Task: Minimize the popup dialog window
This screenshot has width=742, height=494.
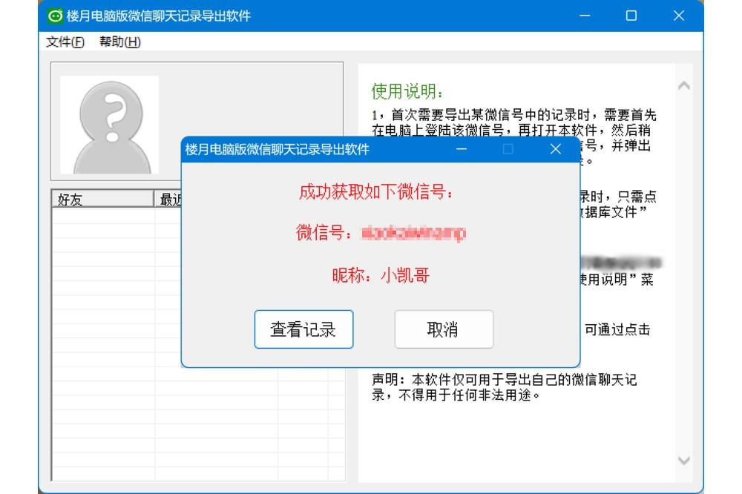Action: [x=462, y=150]
